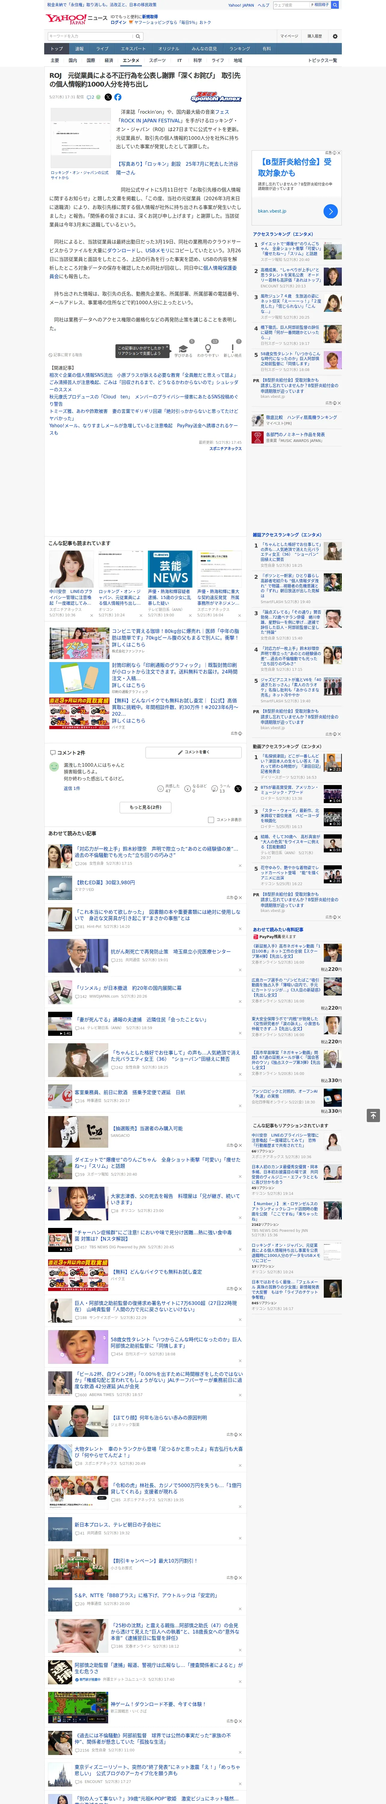The width and height of the screenshot is (386, 1804).
Task: Open the ランキング navigation tab
Action: 240,49
